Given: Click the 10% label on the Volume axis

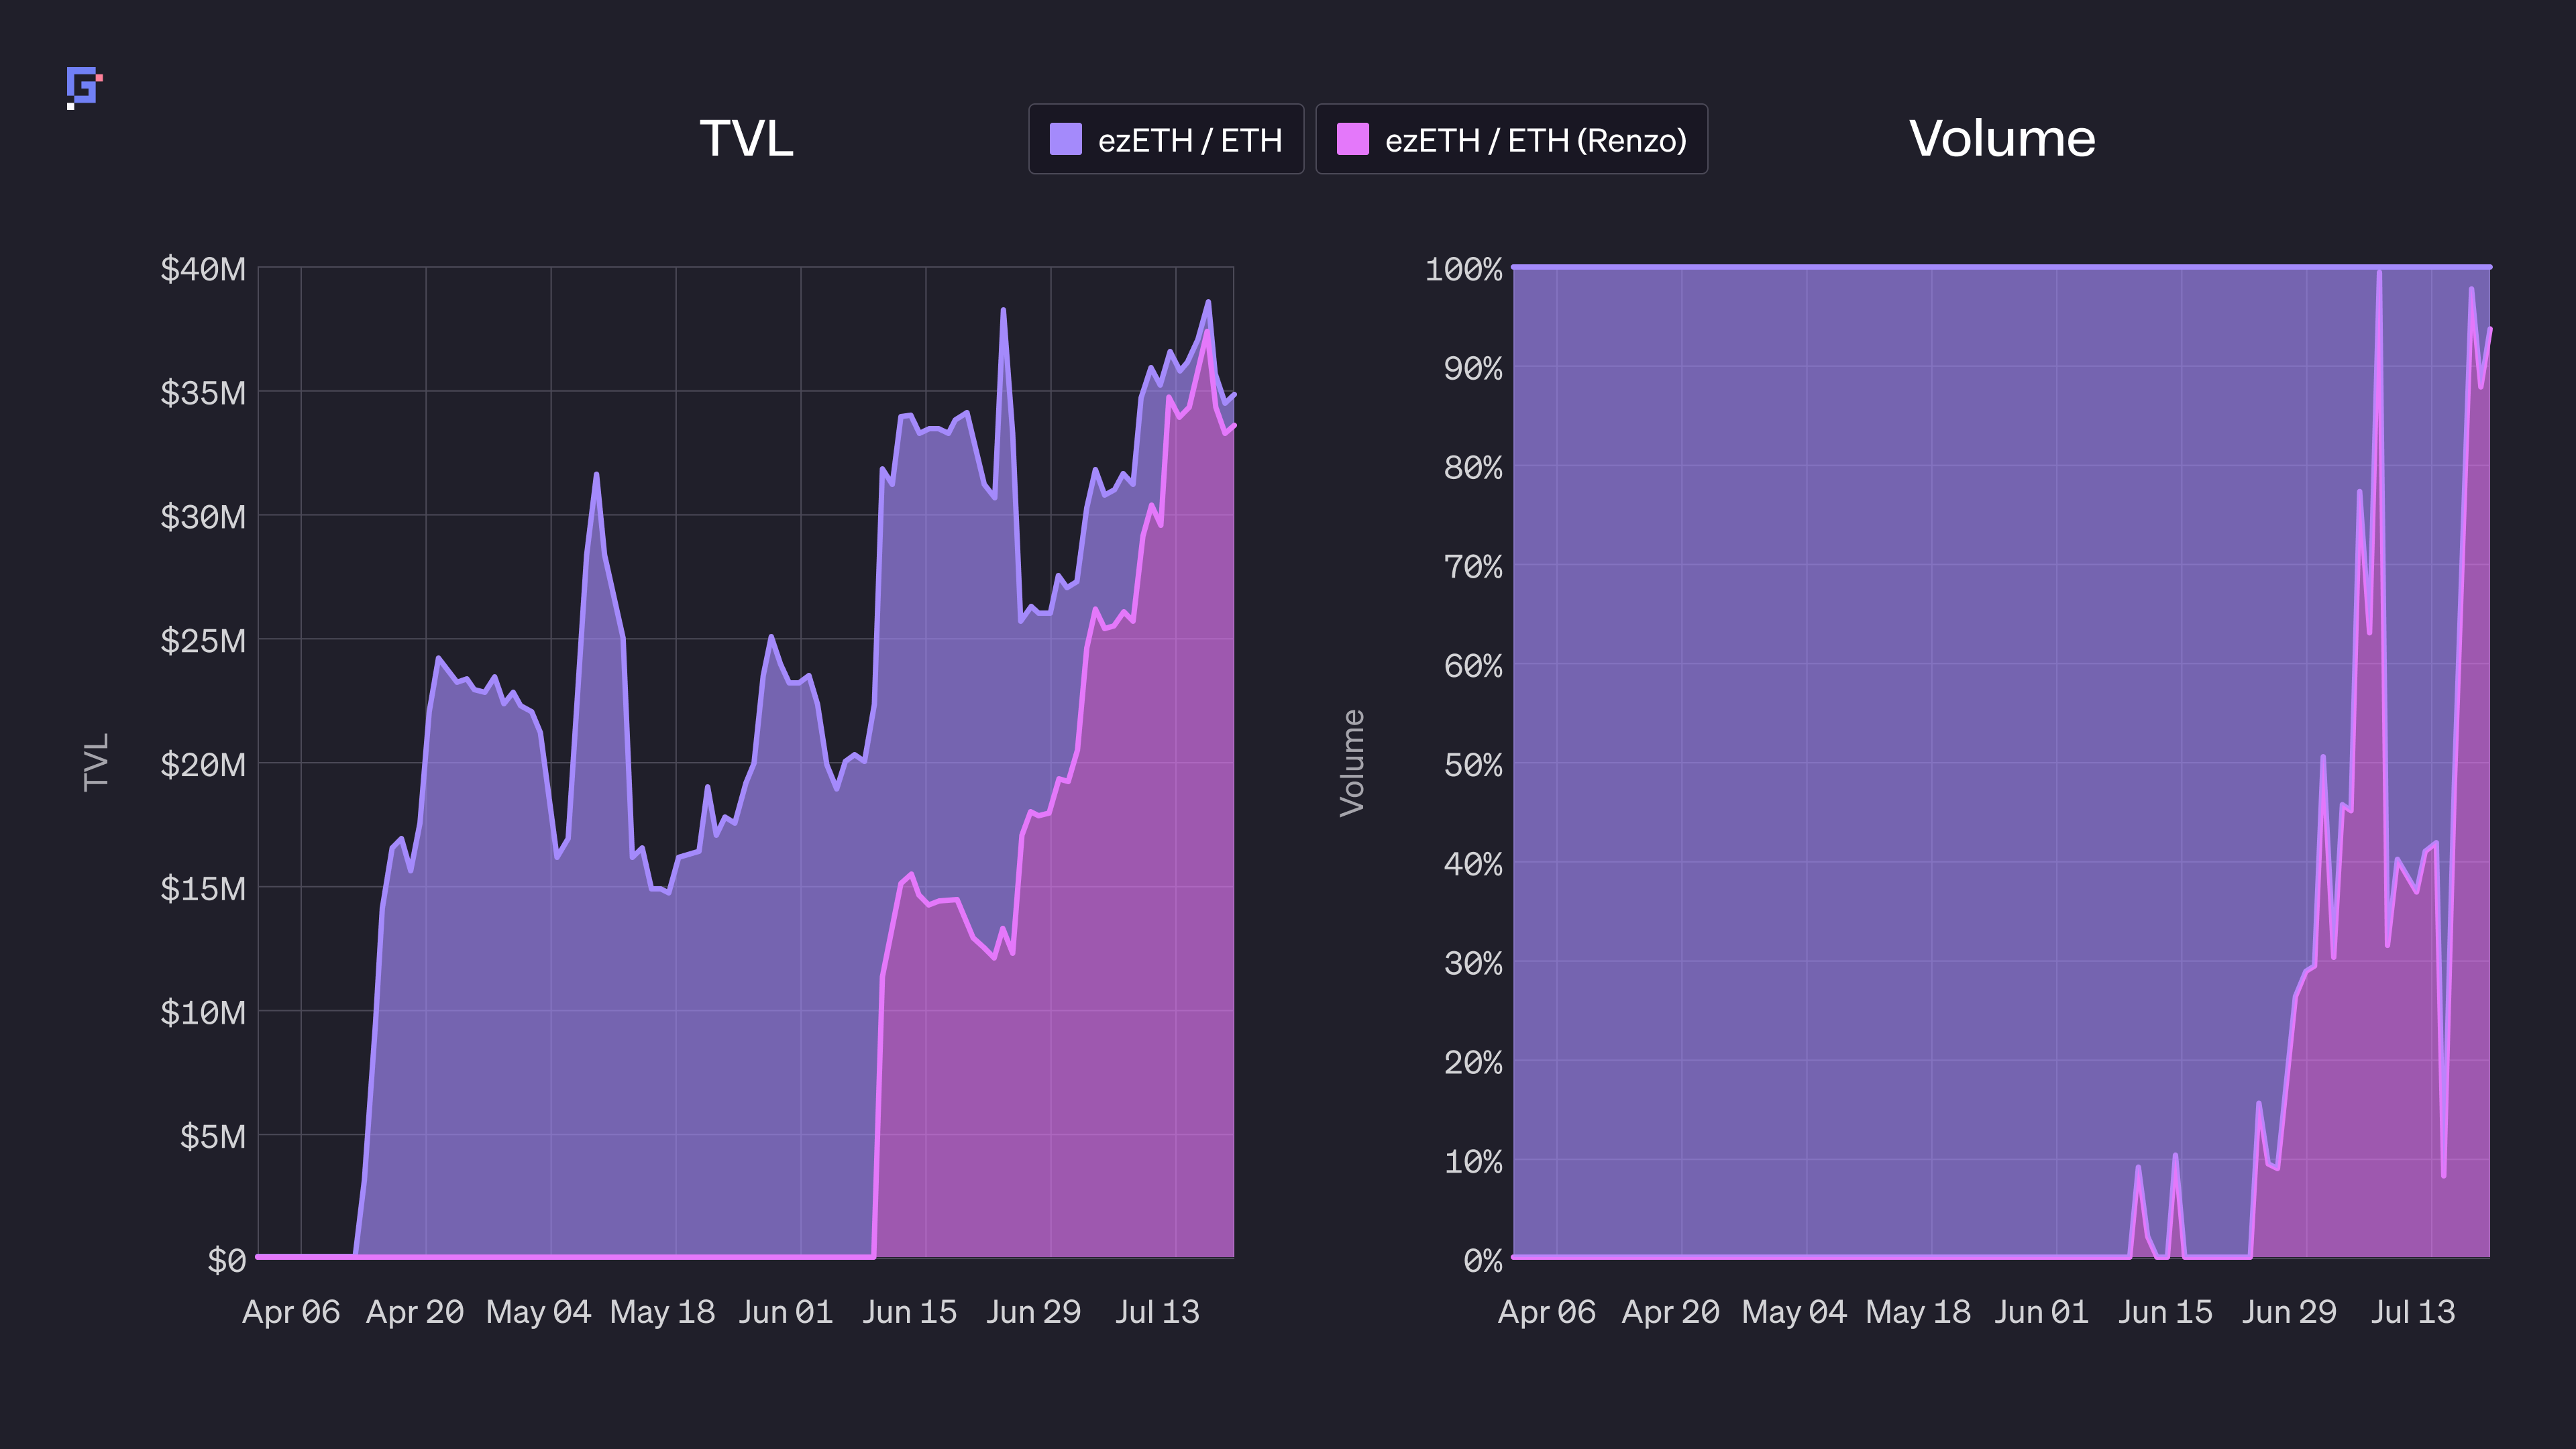Looking at the screenshot, I should (x=1473, y=1161).
